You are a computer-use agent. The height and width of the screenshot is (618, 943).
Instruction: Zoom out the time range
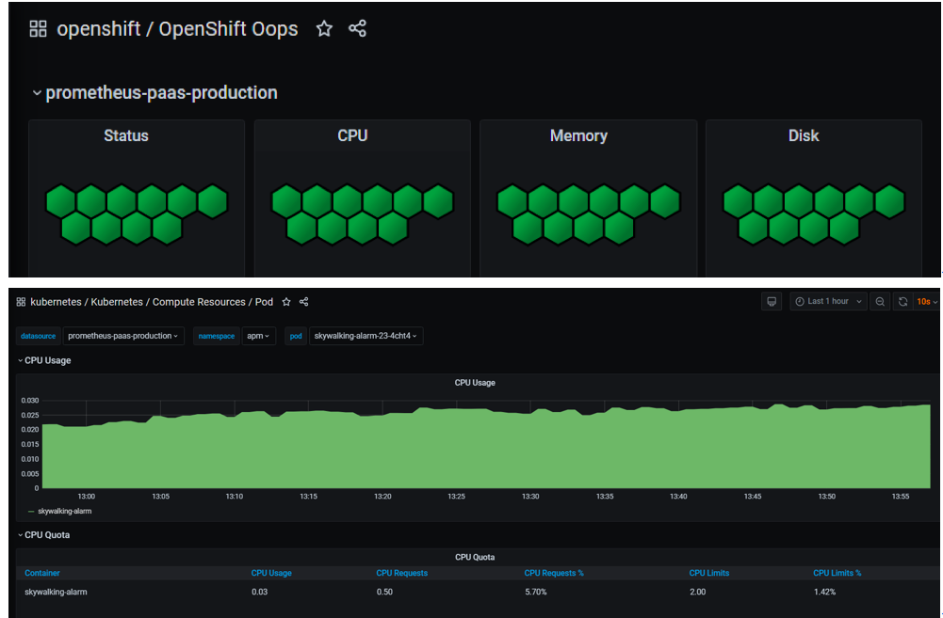pos(880,302)
